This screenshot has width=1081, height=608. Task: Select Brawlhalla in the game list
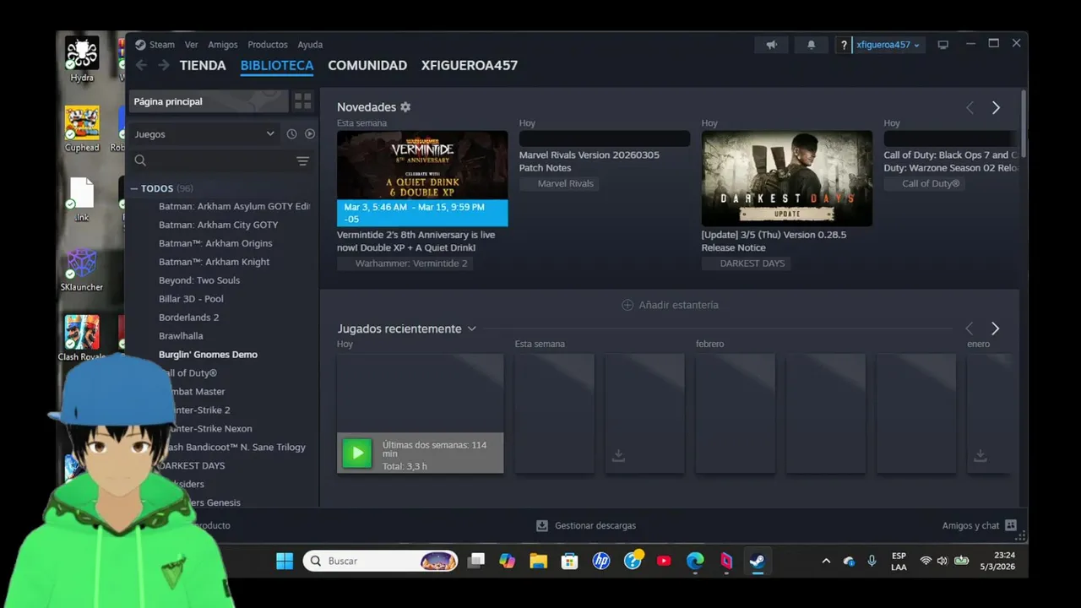click(x=181, y=336)
